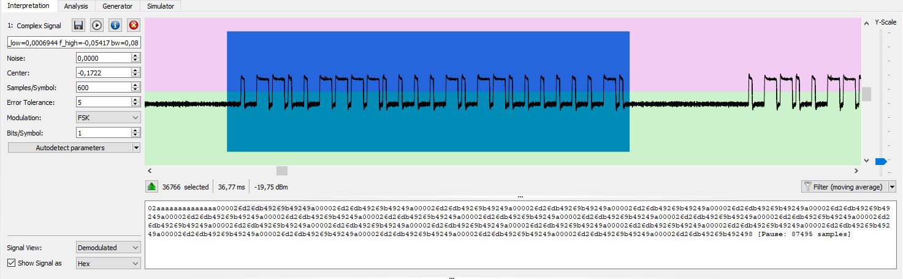Click the Bits/Symbol value field
The width and height of the screenshot is (903, 279).
pos(104,132)
